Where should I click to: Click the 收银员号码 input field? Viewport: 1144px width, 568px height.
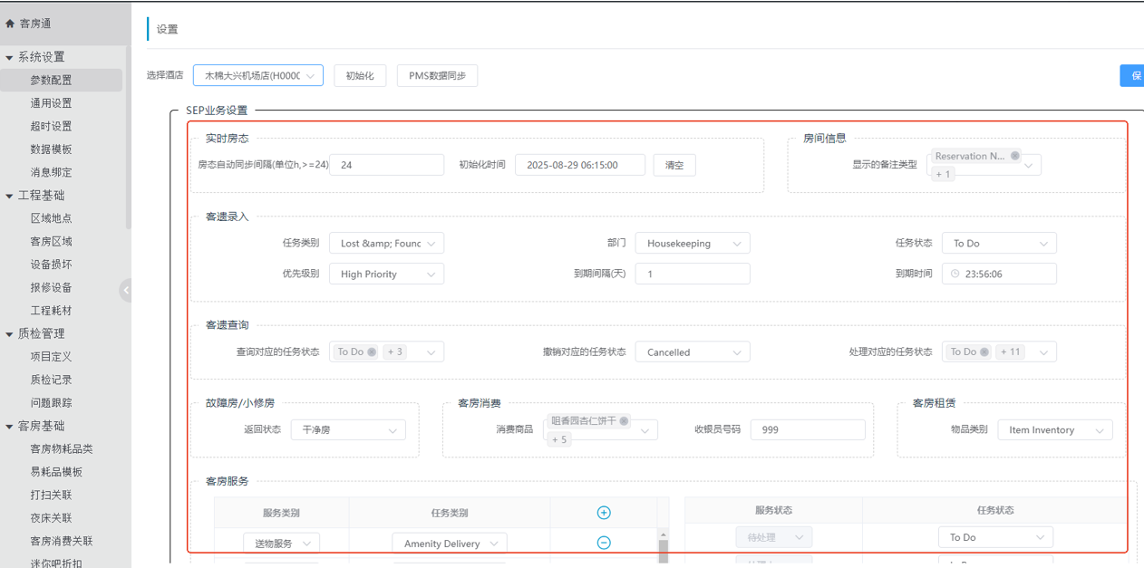tap(807, 430)
